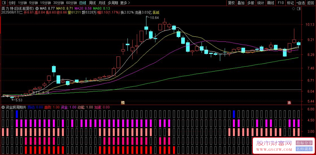Click the 标记 mark button
Image resolution: width=316 pixels, height=155 pixels.
coord(290,3)
